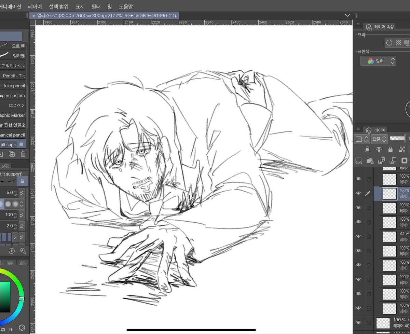The width and height of the screenshot is (410, 334).
Task: Choose the Pencil - Tilt brush
Action: click(x=13, y=76)
